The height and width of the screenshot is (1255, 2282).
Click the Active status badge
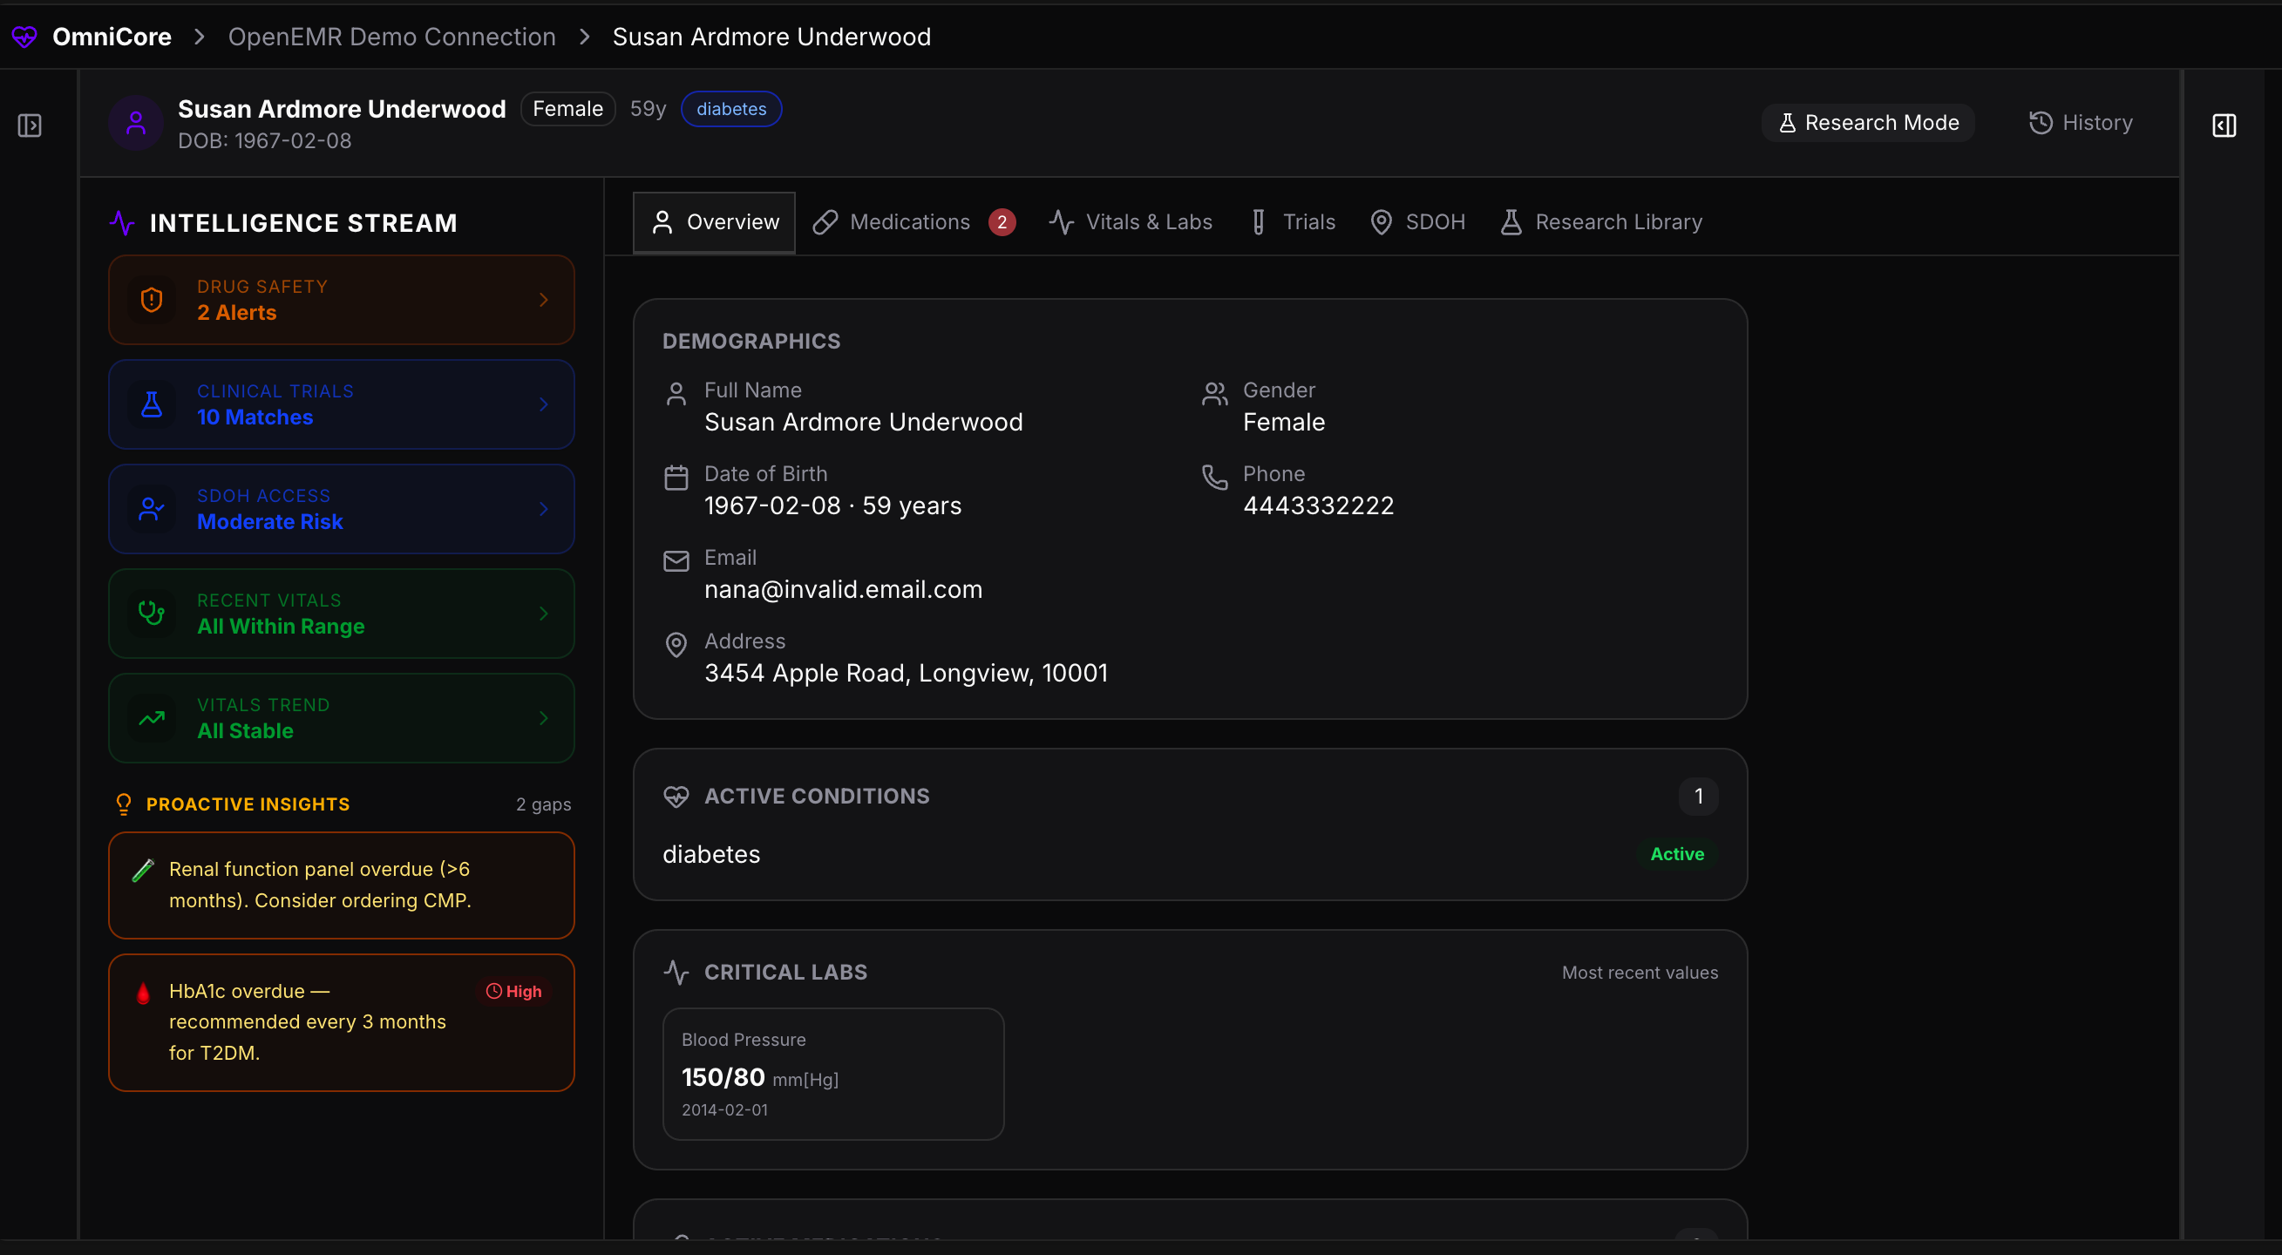tap(1676, 855)
